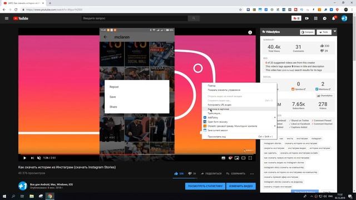The height and width of the screenshot is (200, 356).
Task: Open the YouTube apps grid icon
Action: 316,18
